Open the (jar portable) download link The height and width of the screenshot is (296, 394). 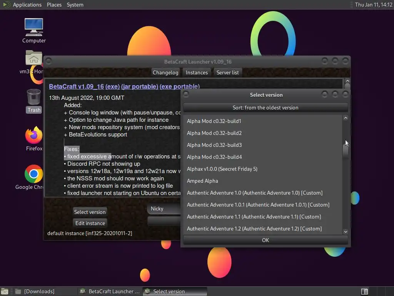click(139, 86)
